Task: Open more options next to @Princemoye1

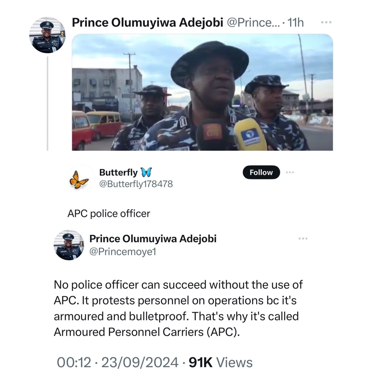Action: [x=303, y=239]
